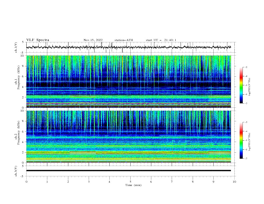
Task: Click the ch.1 spectrogram PSD color bar
Action: [x=241, y=85]
